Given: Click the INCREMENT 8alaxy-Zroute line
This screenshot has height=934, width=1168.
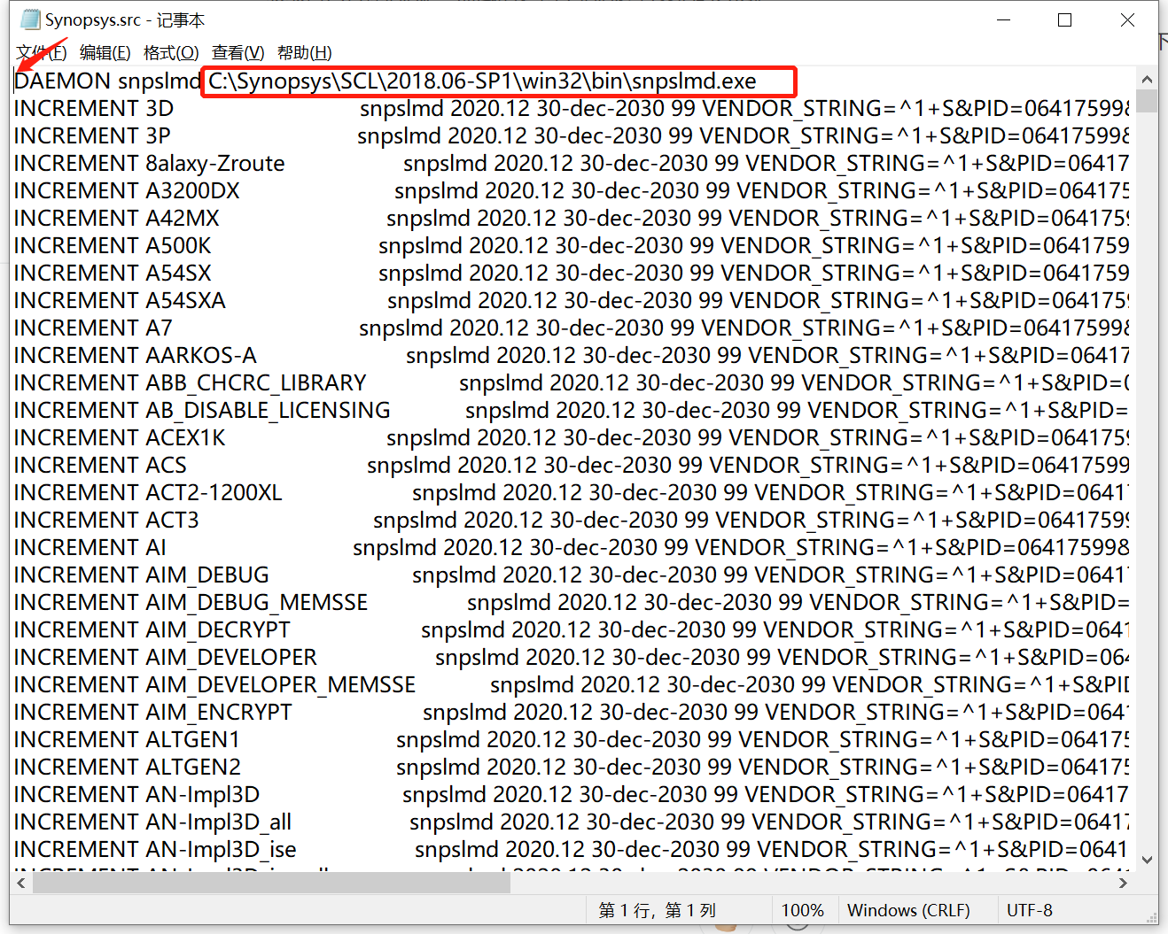Looking at the screenshot, I should pyautogui.click(x=572, y=164).
